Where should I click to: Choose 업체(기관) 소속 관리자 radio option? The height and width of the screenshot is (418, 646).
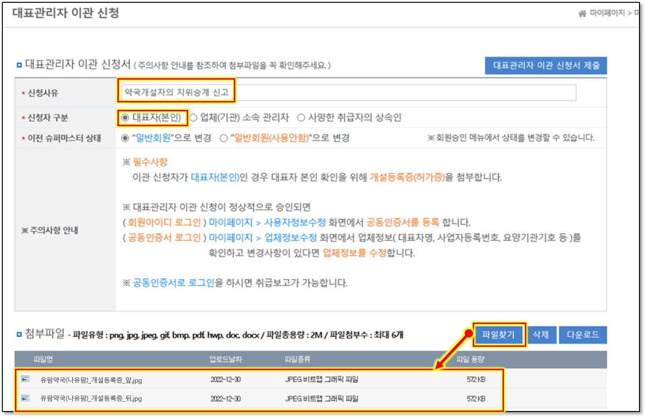(x=193, y=118)
